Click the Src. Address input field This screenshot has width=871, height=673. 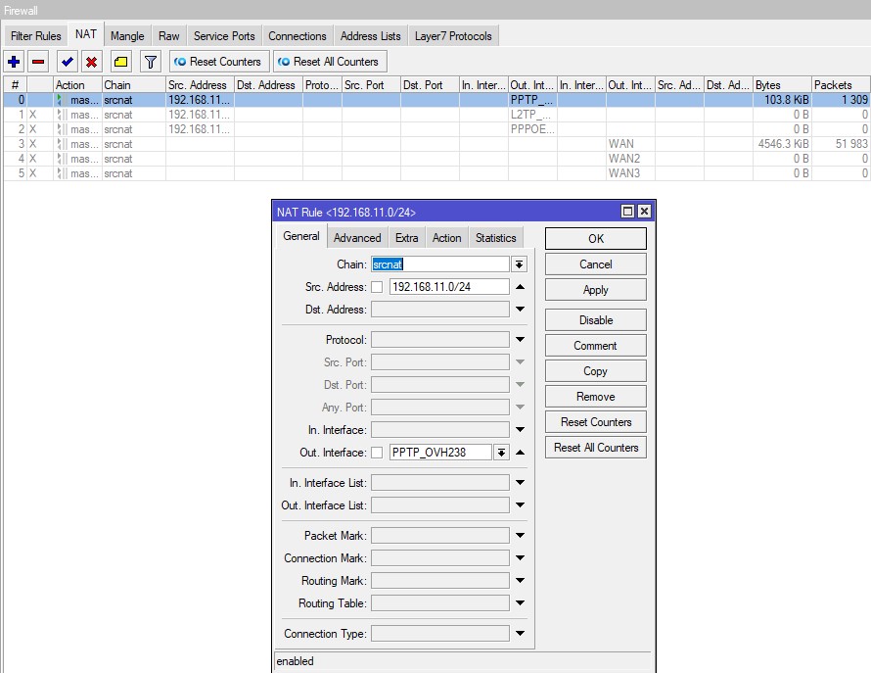point(449,287)
